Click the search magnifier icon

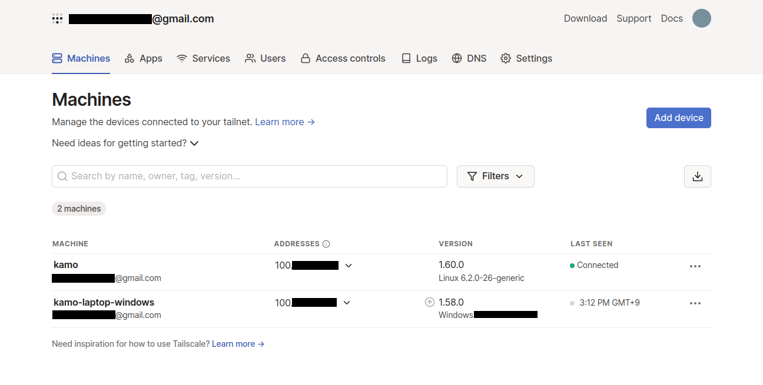[x=62, y=176]
